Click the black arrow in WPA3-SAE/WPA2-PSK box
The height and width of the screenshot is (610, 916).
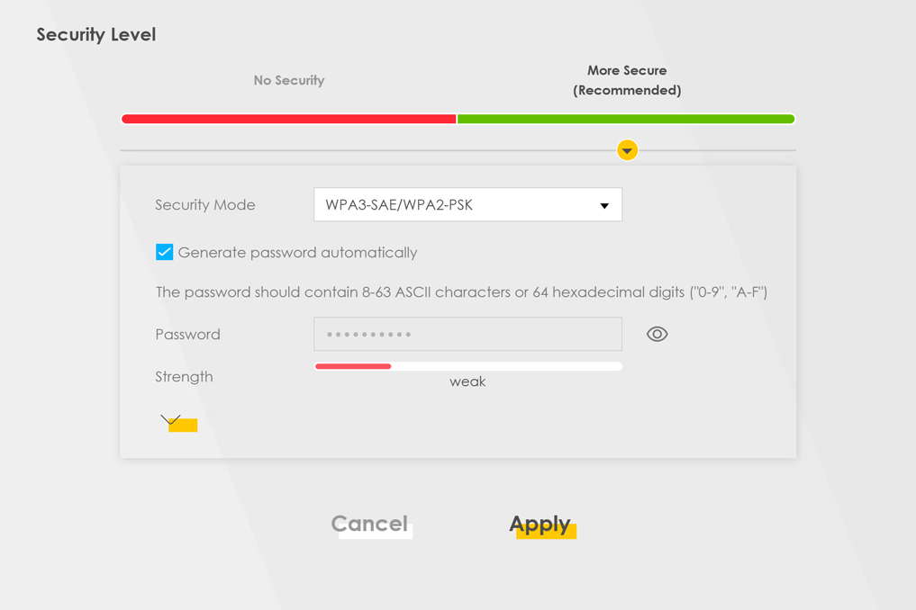coord(604,206)
